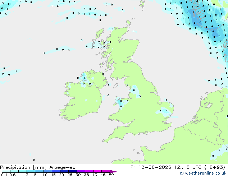Click the '45' legend scale label
The height and width of the screenshot is (176, 228).
point(103,175)
